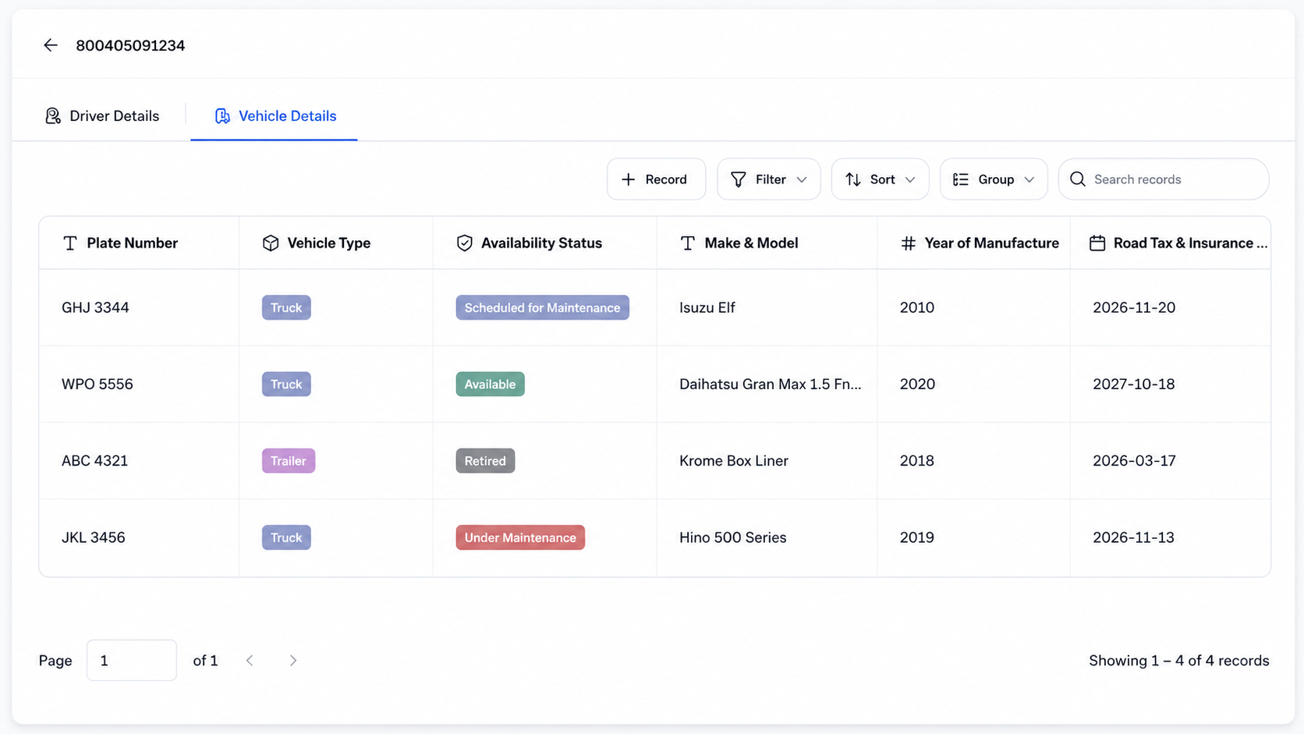
Task: Go to the previous page arrow
Action: click(x=250, y=661)
